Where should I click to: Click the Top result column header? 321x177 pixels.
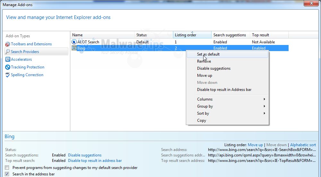click(269, 35)
